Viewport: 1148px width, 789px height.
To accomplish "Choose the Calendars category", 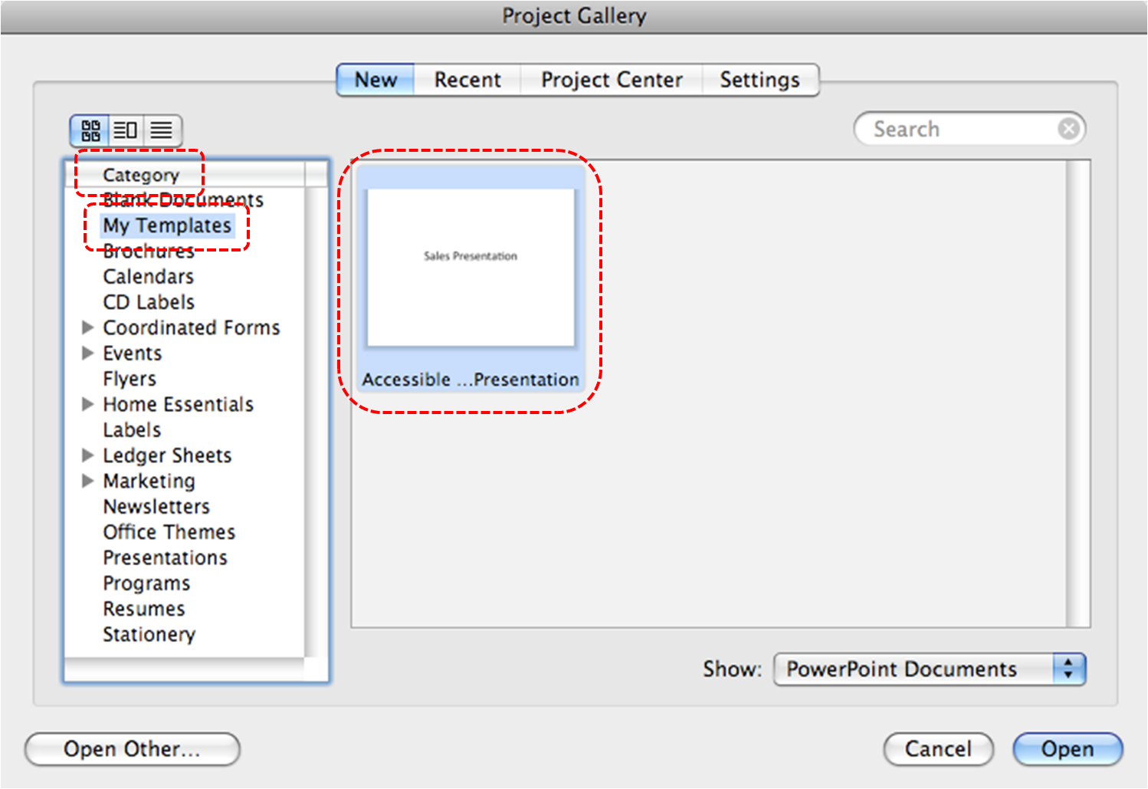I will coord(149,277).
